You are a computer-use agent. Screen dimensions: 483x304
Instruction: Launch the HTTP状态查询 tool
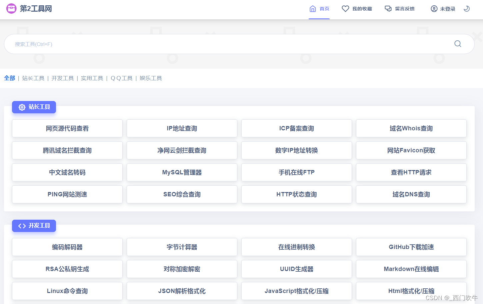pyautogui.click(x=297, y=194)
